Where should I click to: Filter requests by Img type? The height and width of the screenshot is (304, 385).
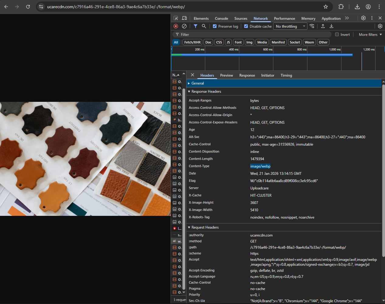tap(249, 42)
